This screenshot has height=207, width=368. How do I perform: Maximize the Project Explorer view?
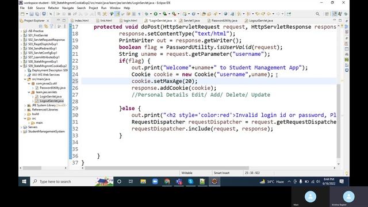(x=64, y=21)
